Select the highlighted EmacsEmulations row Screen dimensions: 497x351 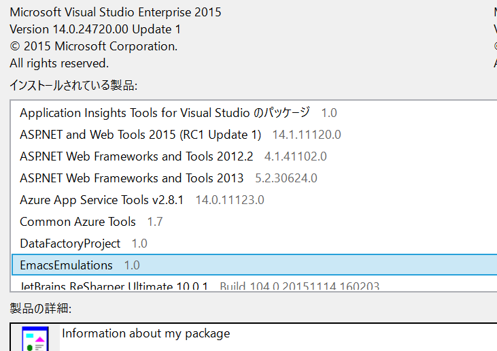(254, 265)
